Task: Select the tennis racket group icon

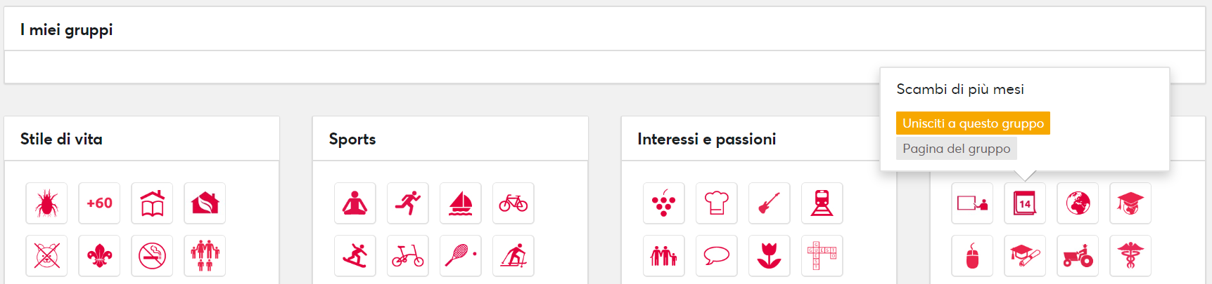Action: [460, 256]
